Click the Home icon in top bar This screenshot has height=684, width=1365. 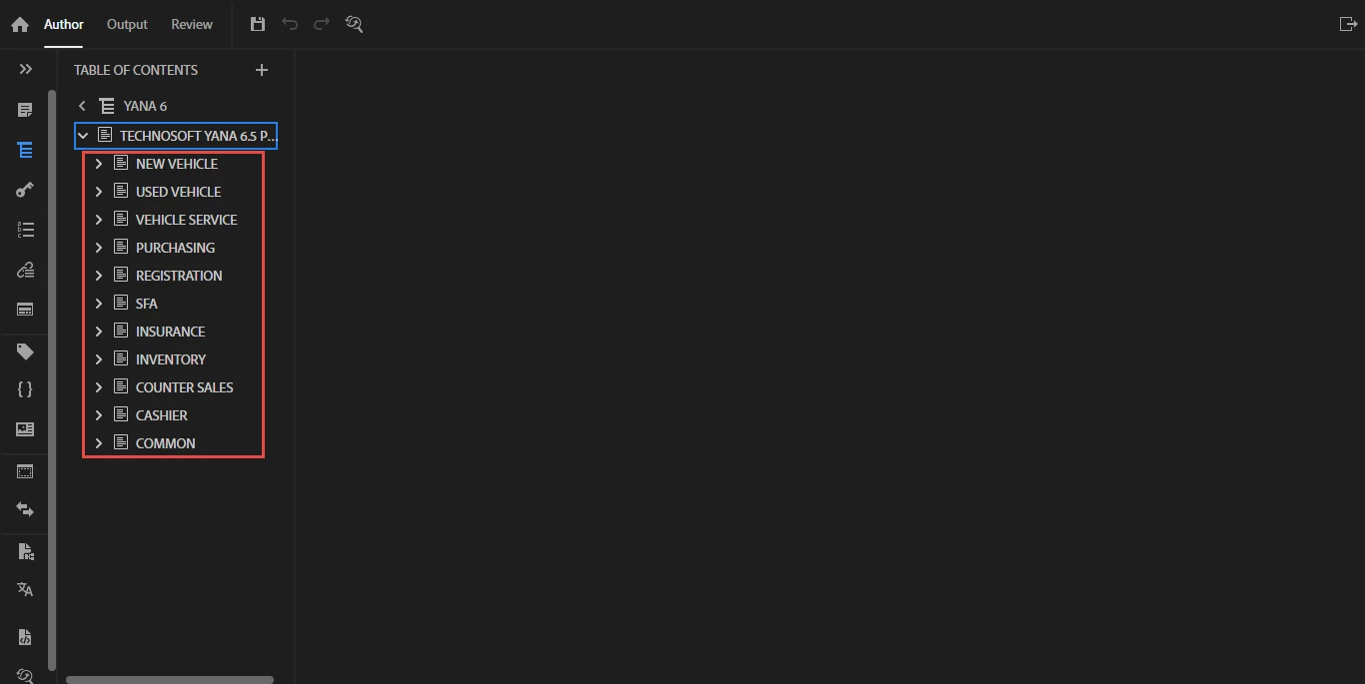20,25
